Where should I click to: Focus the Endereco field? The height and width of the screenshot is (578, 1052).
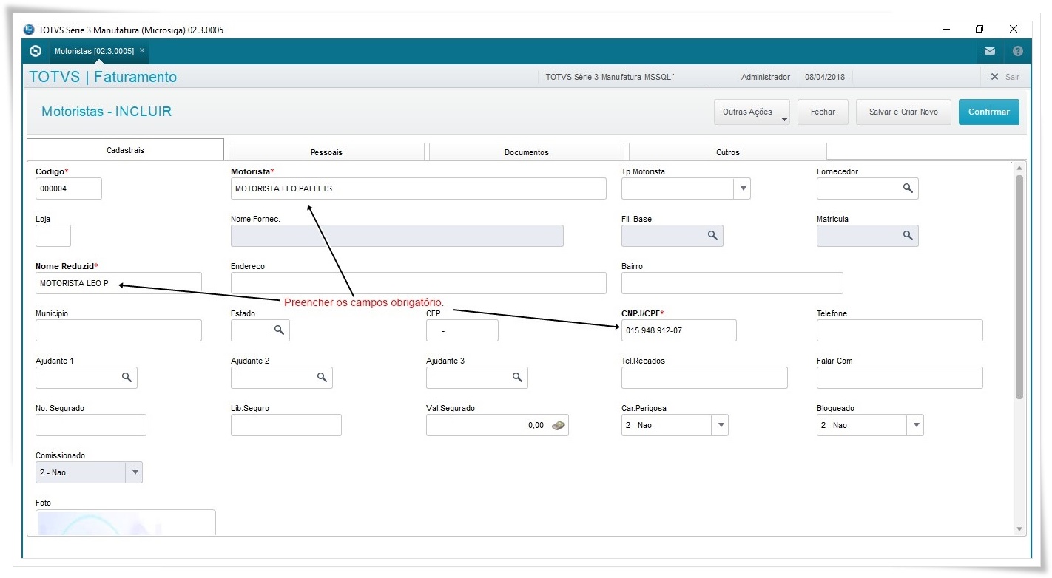click(419, 283)
